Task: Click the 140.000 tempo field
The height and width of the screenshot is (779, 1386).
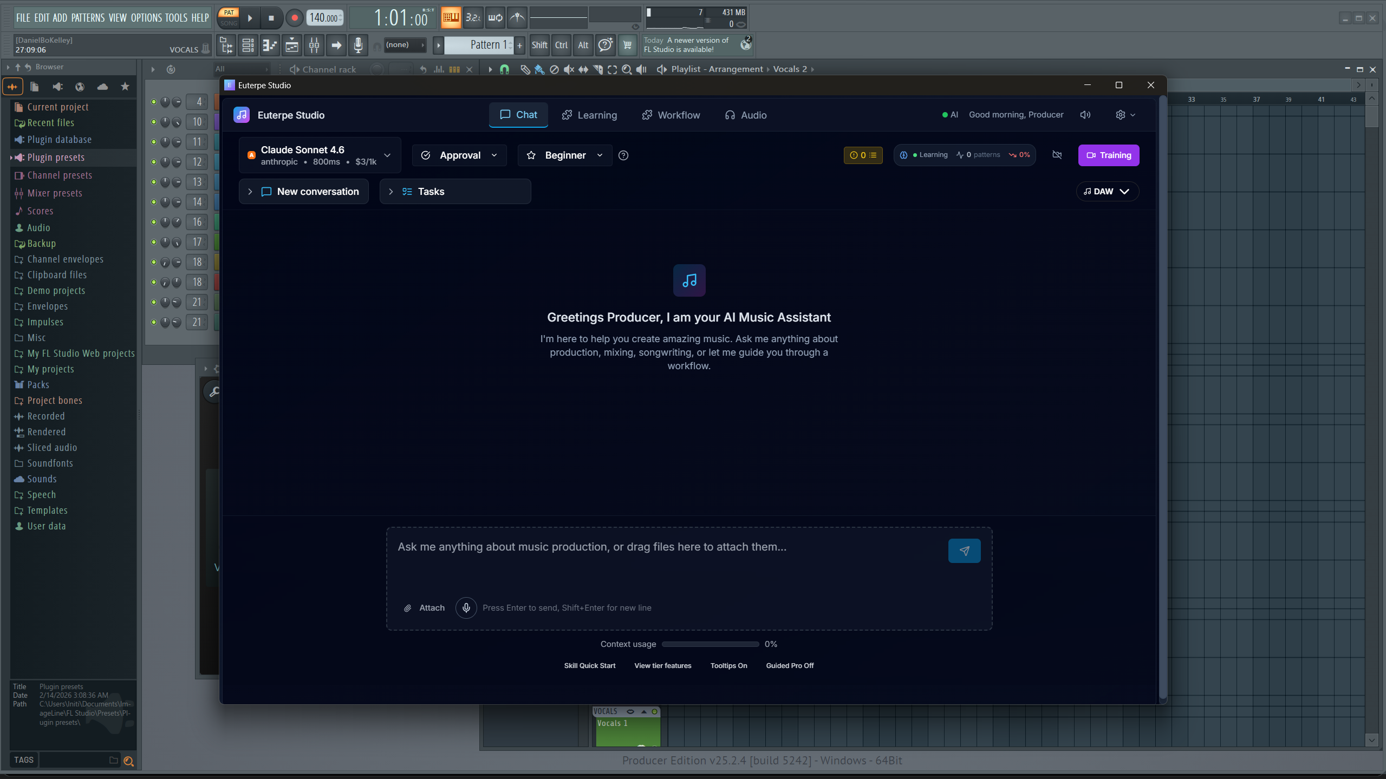Action: click(x=324, y=18)
